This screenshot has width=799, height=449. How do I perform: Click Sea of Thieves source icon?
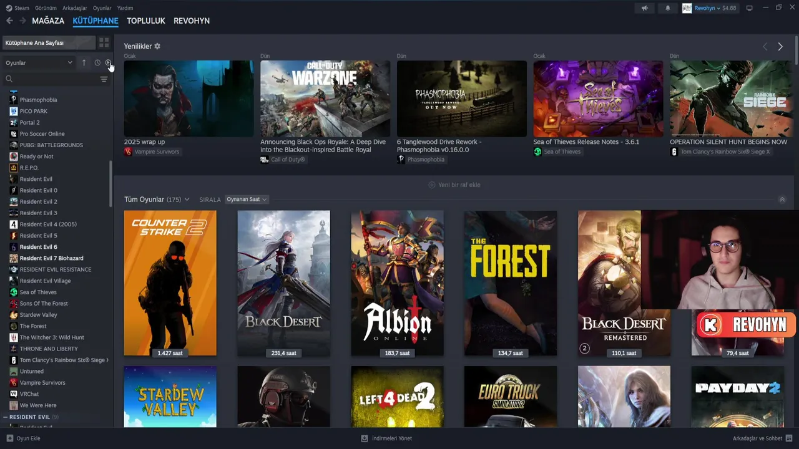tap(537, 152)
